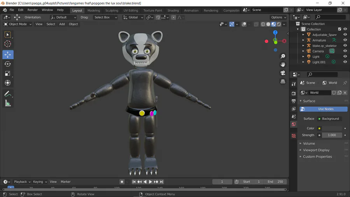Open the timeline Marker menu
This screenshot has width=350, height=197.
click(x=66, y=182)
